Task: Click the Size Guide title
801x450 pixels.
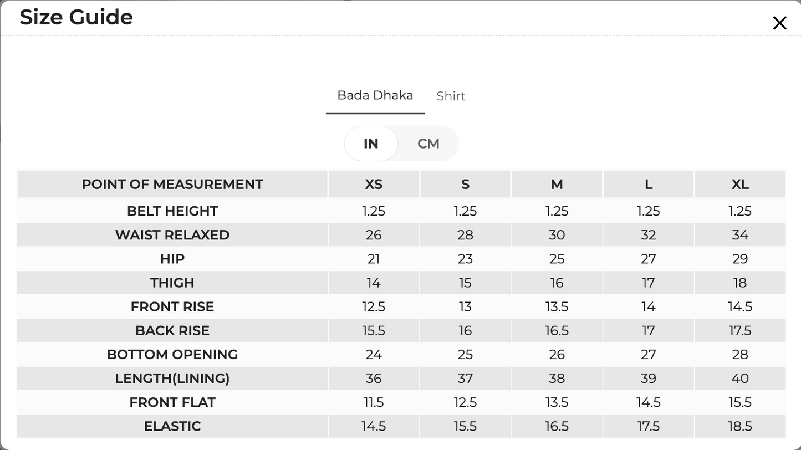Action: (76, 17)
